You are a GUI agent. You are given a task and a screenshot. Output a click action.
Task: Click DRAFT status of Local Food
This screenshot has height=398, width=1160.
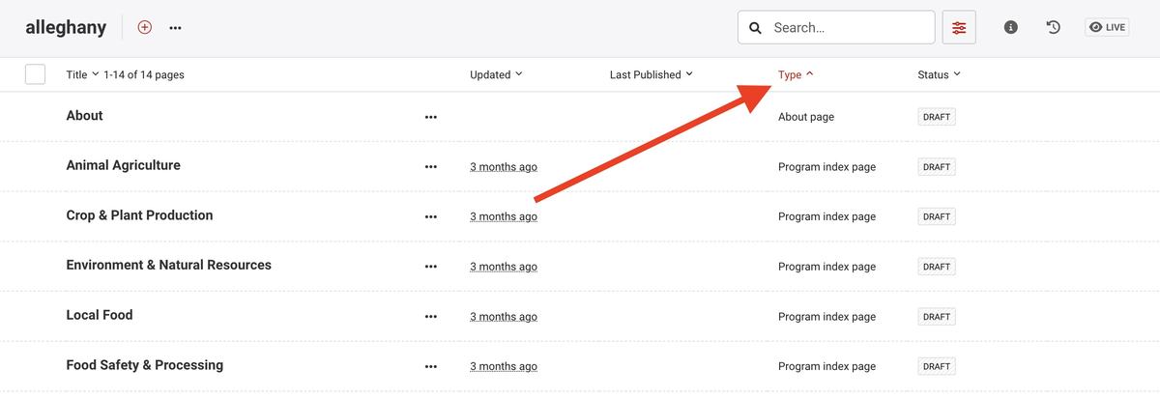937,317
